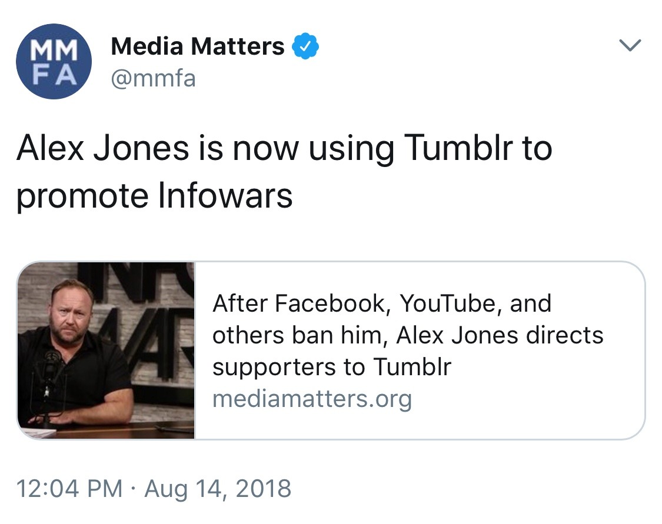662x524 pixels.
Task: Open the Media Matters display name
Action: pyautogui.click(x=198, y=46)
